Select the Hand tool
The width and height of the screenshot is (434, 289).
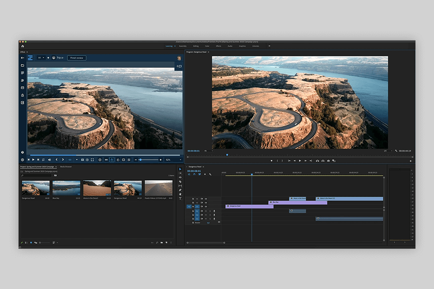pos(180,194)
